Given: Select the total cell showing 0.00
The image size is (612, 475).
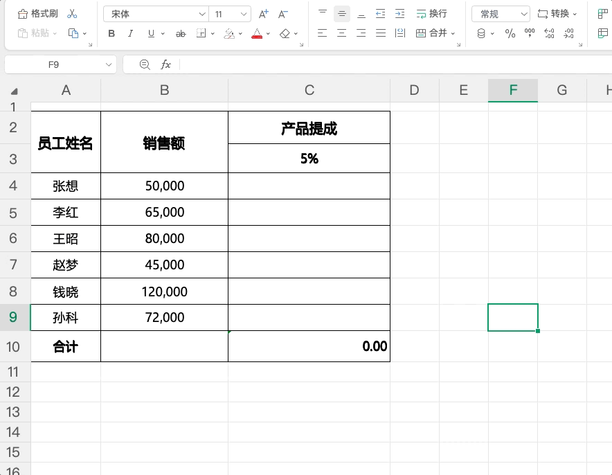Looking at the screenshot, I should (x=309, y=347).
